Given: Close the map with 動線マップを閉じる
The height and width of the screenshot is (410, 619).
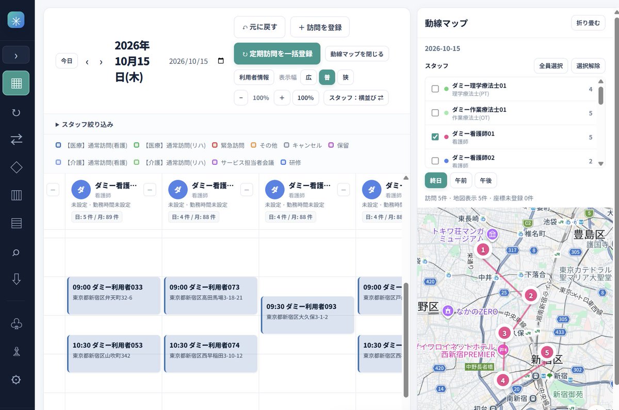Looking at the screenshot, I should [357, 54].
